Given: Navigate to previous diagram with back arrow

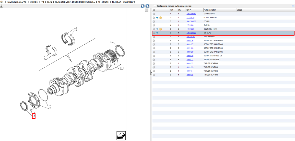Looking at the screenshot, I should point(142,6).
